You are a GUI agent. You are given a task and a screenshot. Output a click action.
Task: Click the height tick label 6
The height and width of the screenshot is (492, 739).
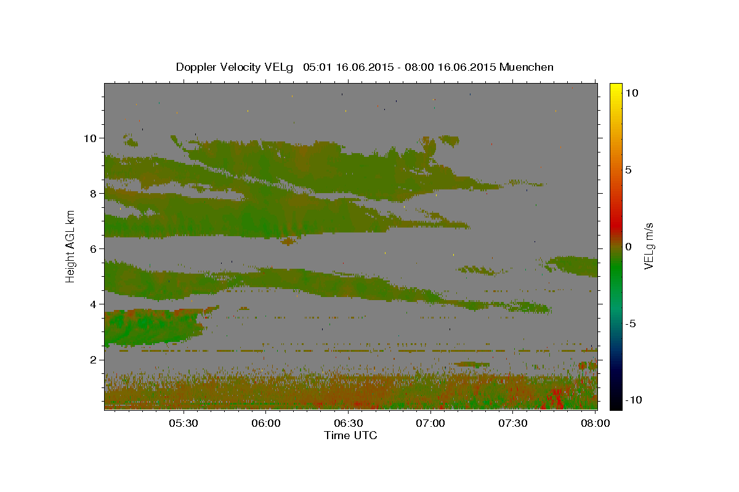tap(94, 248)
